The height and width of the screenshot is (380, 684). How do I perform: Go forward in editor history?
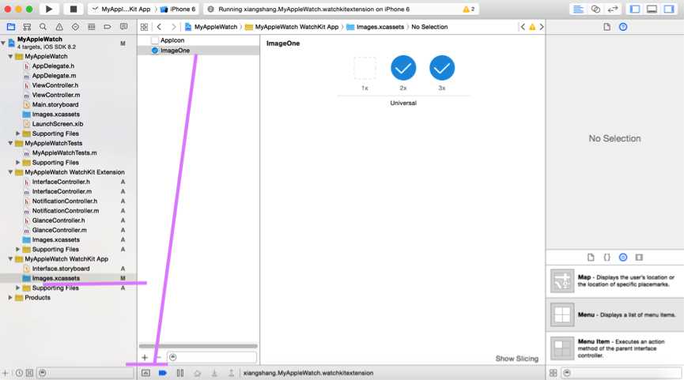pyautogui.click(x=174, y=27)
